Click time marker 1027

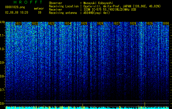pyautogui.click(x=116, y=23)
